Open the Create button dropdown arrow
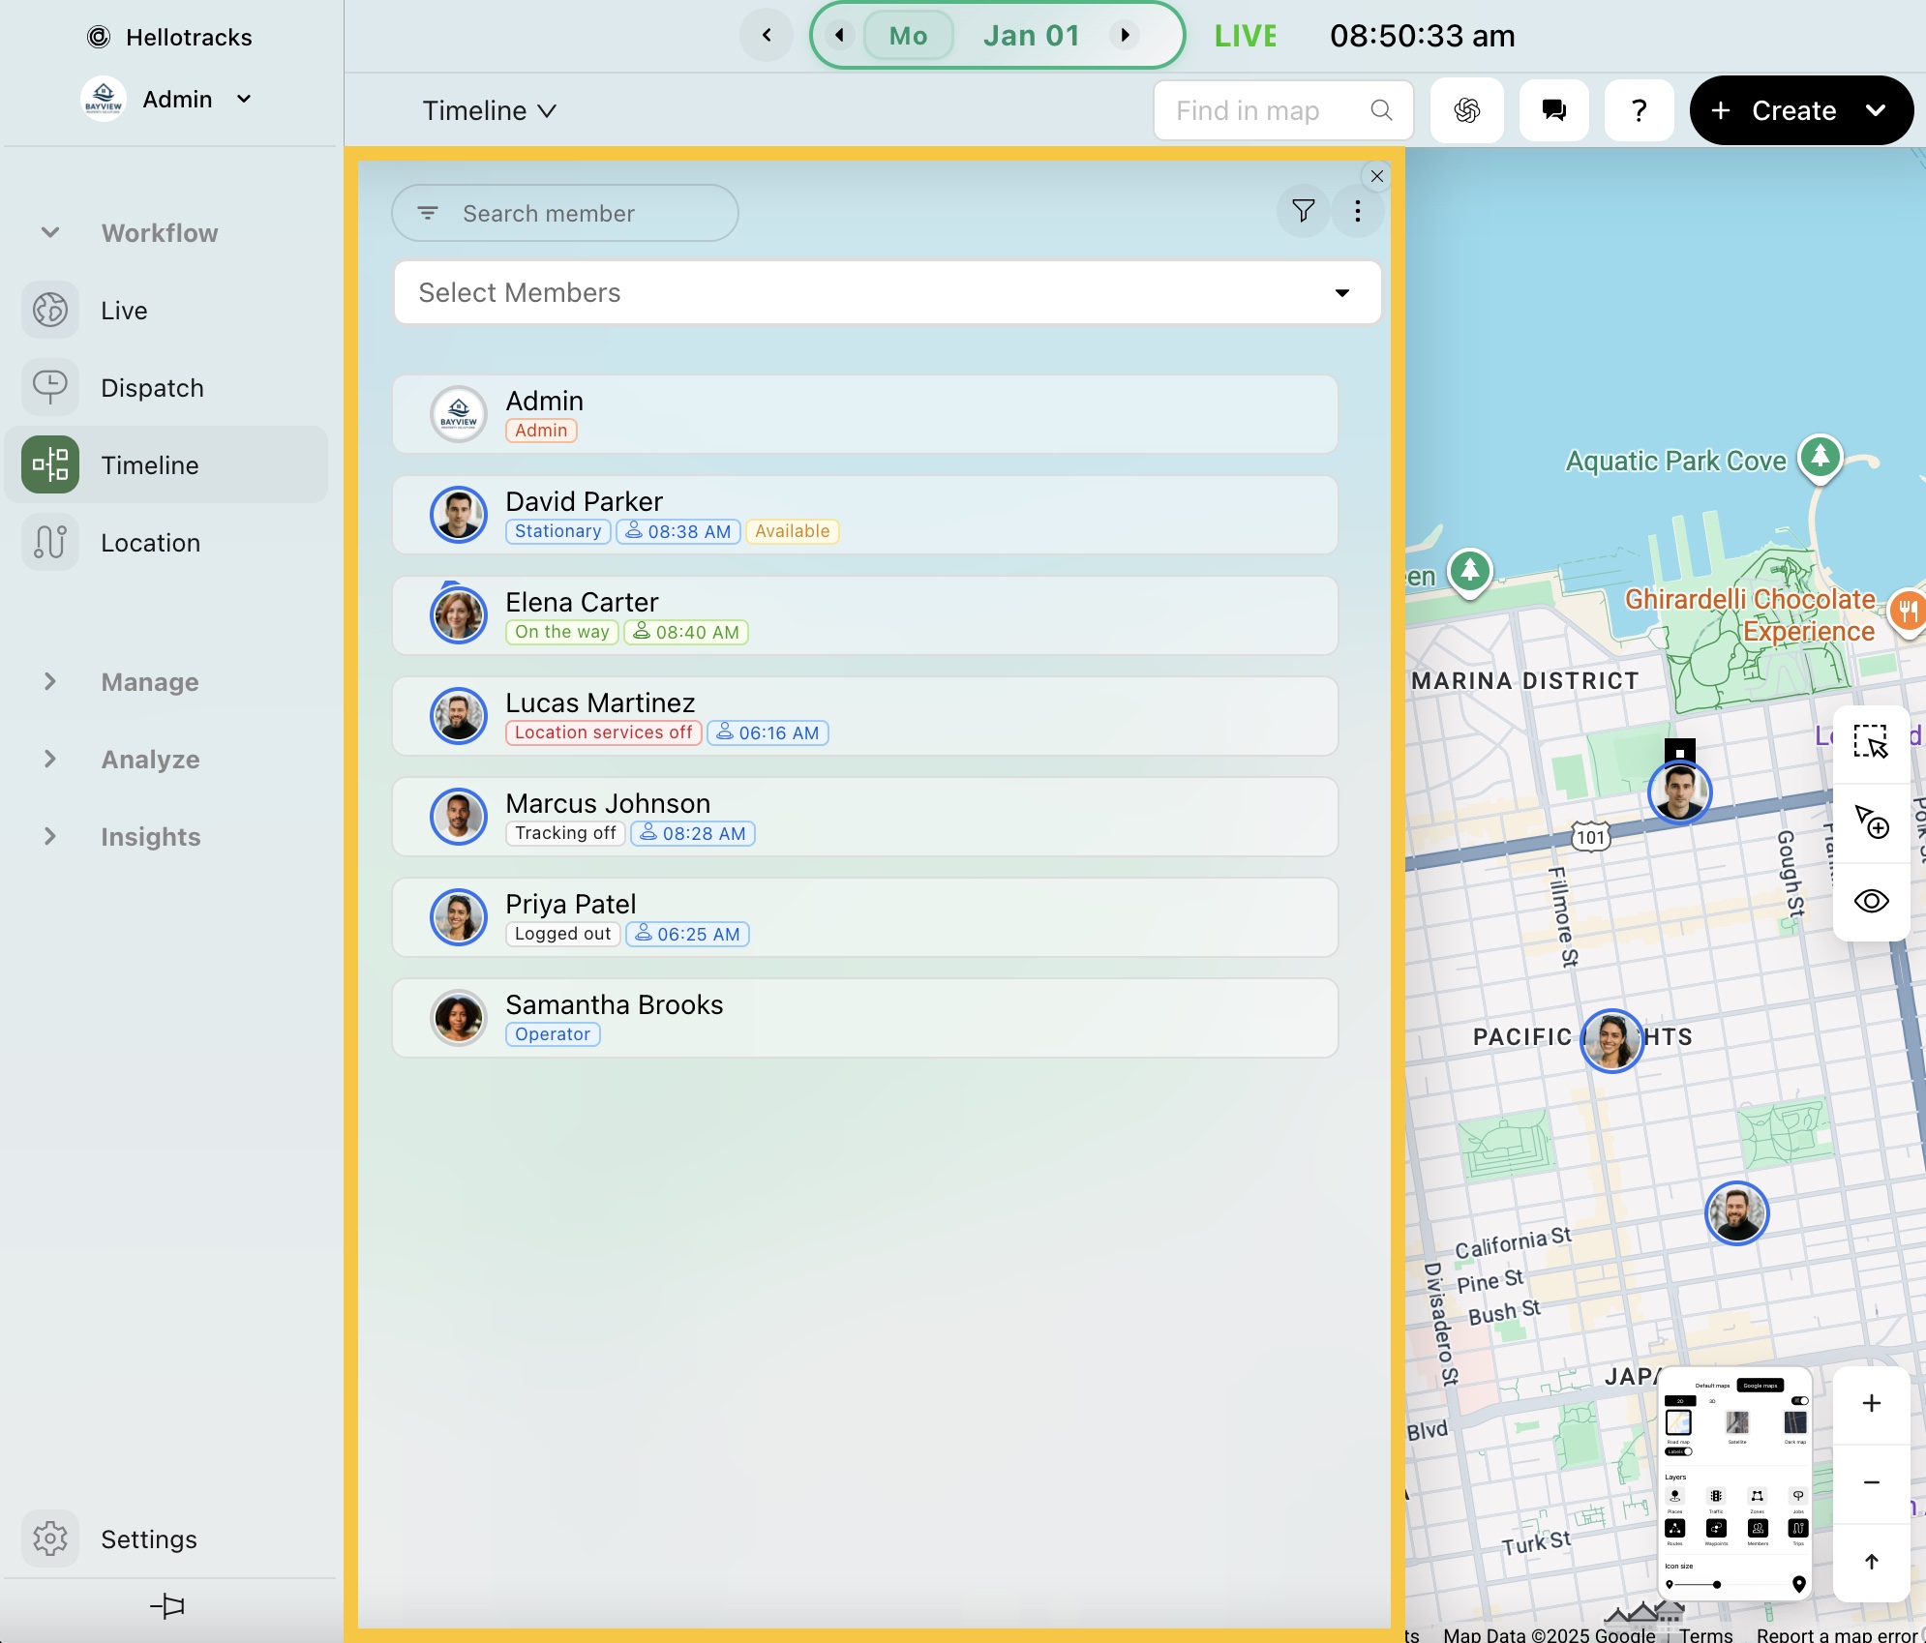Viewport: 1926px width, 1643px height. point(1876,110)
